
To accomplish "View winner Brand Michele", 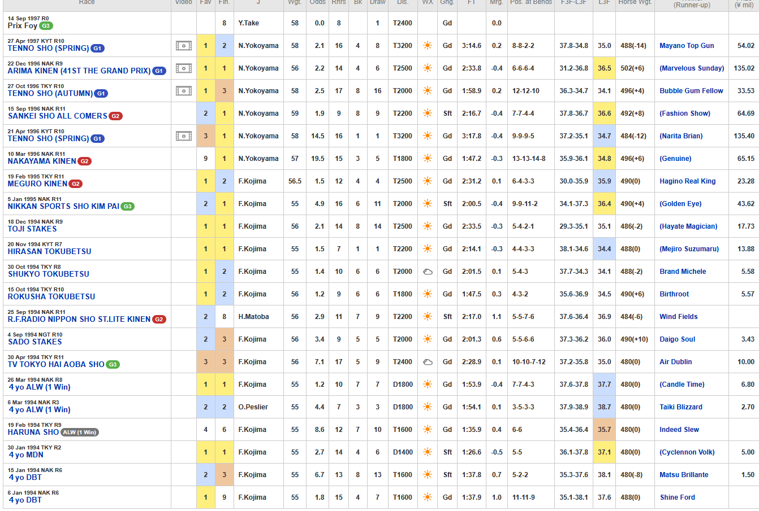I will [683, 272].
